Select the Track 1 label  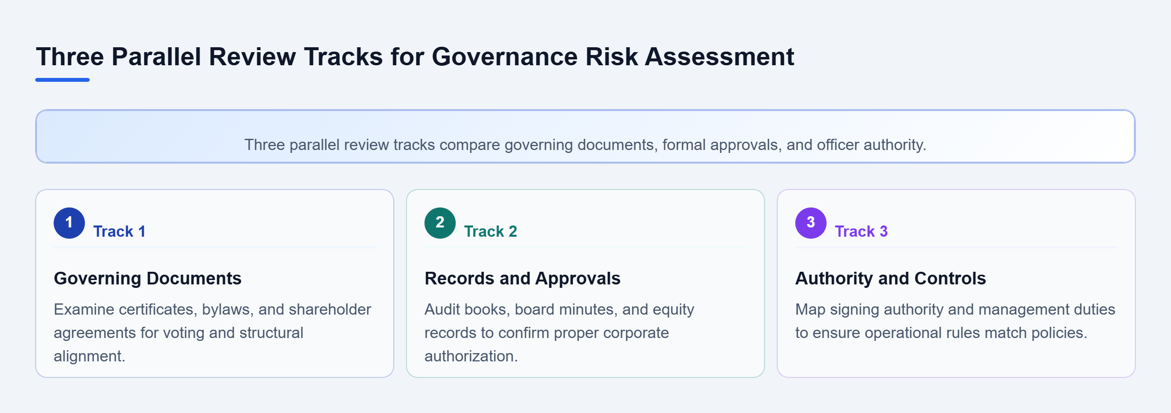point(120,231)
